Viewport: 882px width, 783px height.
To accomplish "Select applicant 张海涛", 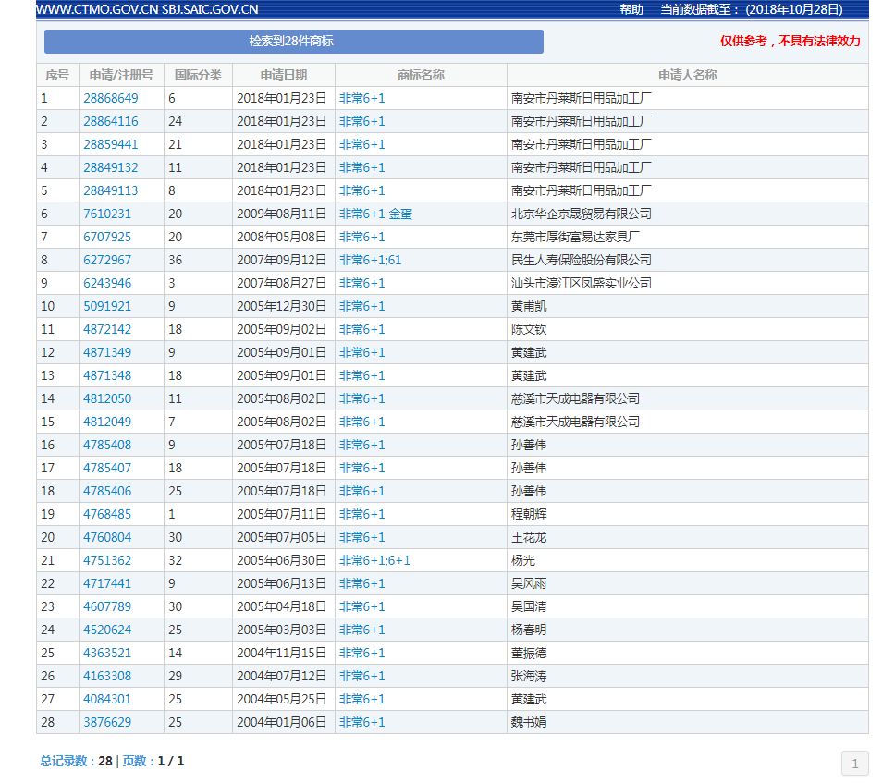I will click(529, 676).
